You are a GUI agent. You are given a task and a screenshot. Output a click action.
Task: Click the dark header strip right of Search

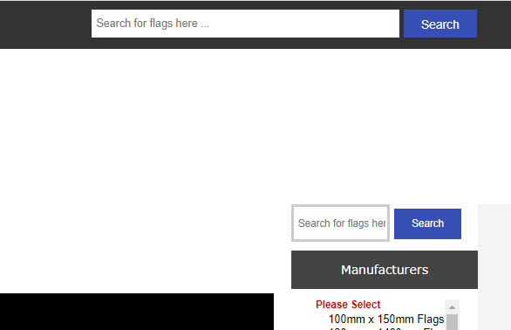click(x=494, y=24)
